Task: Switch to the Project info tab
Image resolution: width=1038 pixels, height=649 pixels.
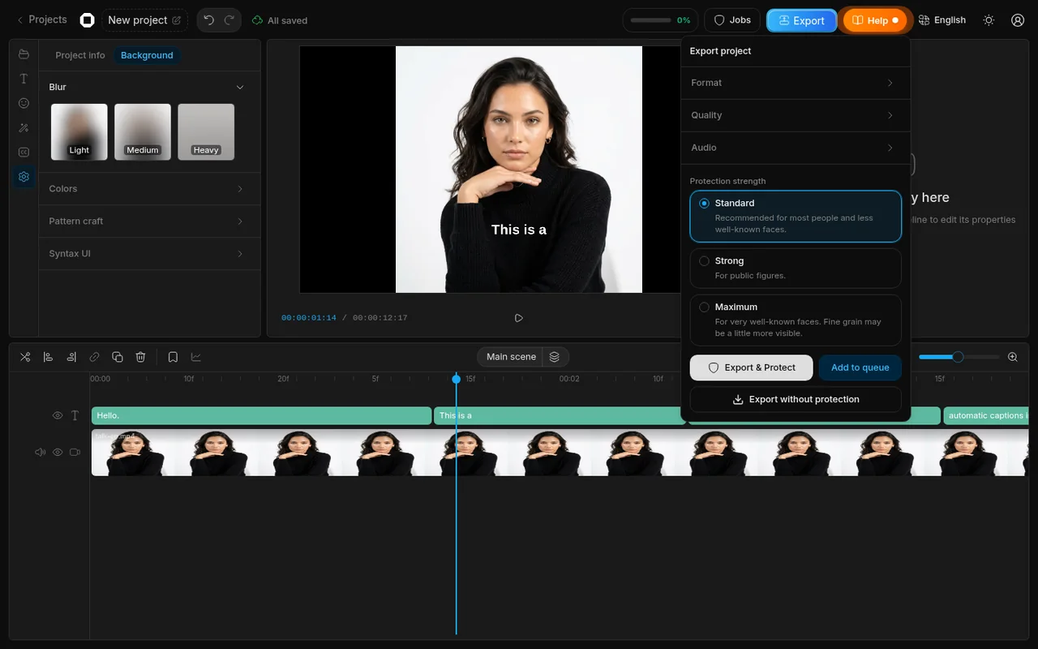Action: pyautogui.click(x=80, y=55)
